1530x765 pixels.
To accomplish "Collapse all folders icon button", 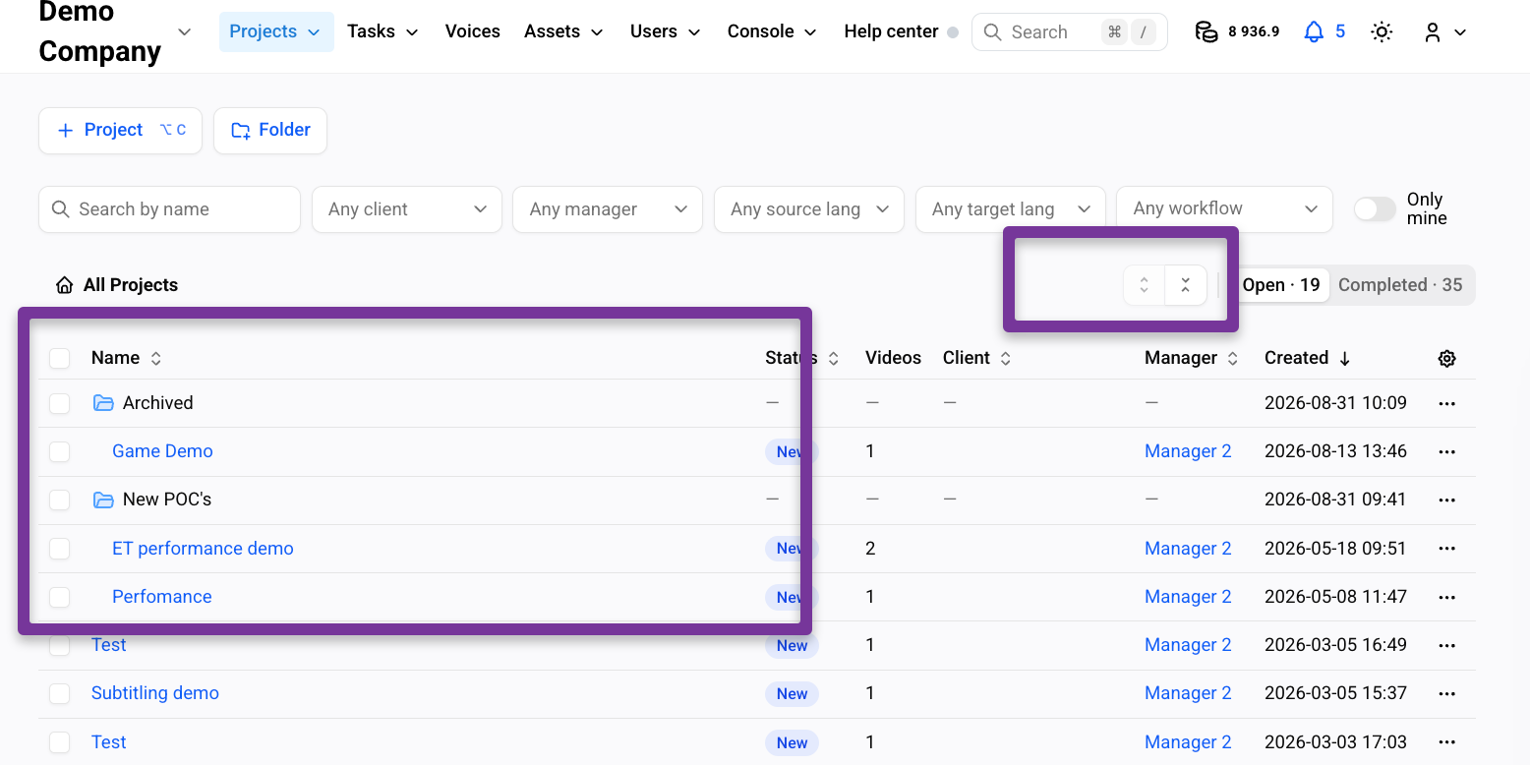I will click(x=1186, y=285).
